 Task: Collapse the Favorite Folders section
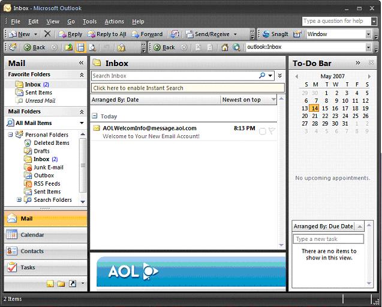click(82, 74)
